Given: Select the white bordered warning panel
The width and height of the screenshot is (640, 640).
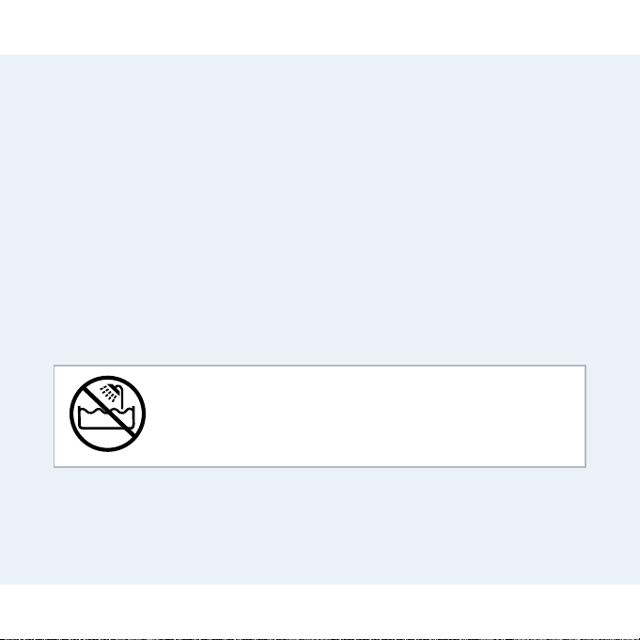Looking at the screenshot, I should point(320,416).
